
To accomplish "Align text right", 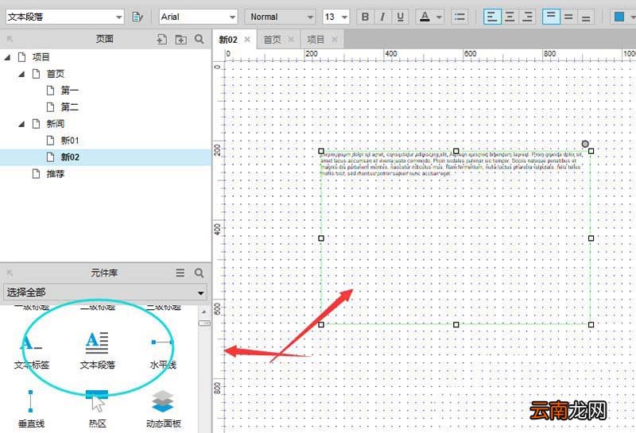I will coord(527,17).
